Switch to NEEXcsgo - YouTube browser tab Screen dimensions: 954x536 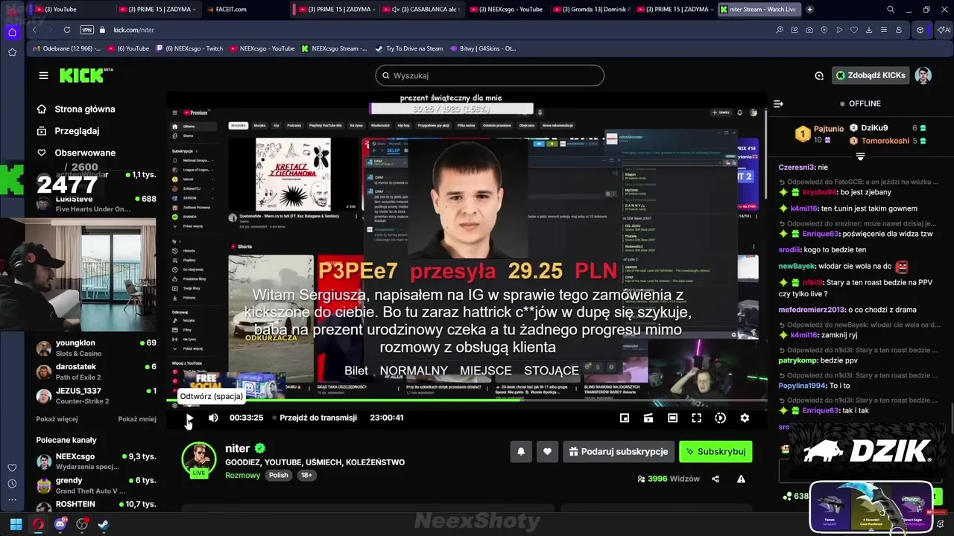tap(510, 10)
